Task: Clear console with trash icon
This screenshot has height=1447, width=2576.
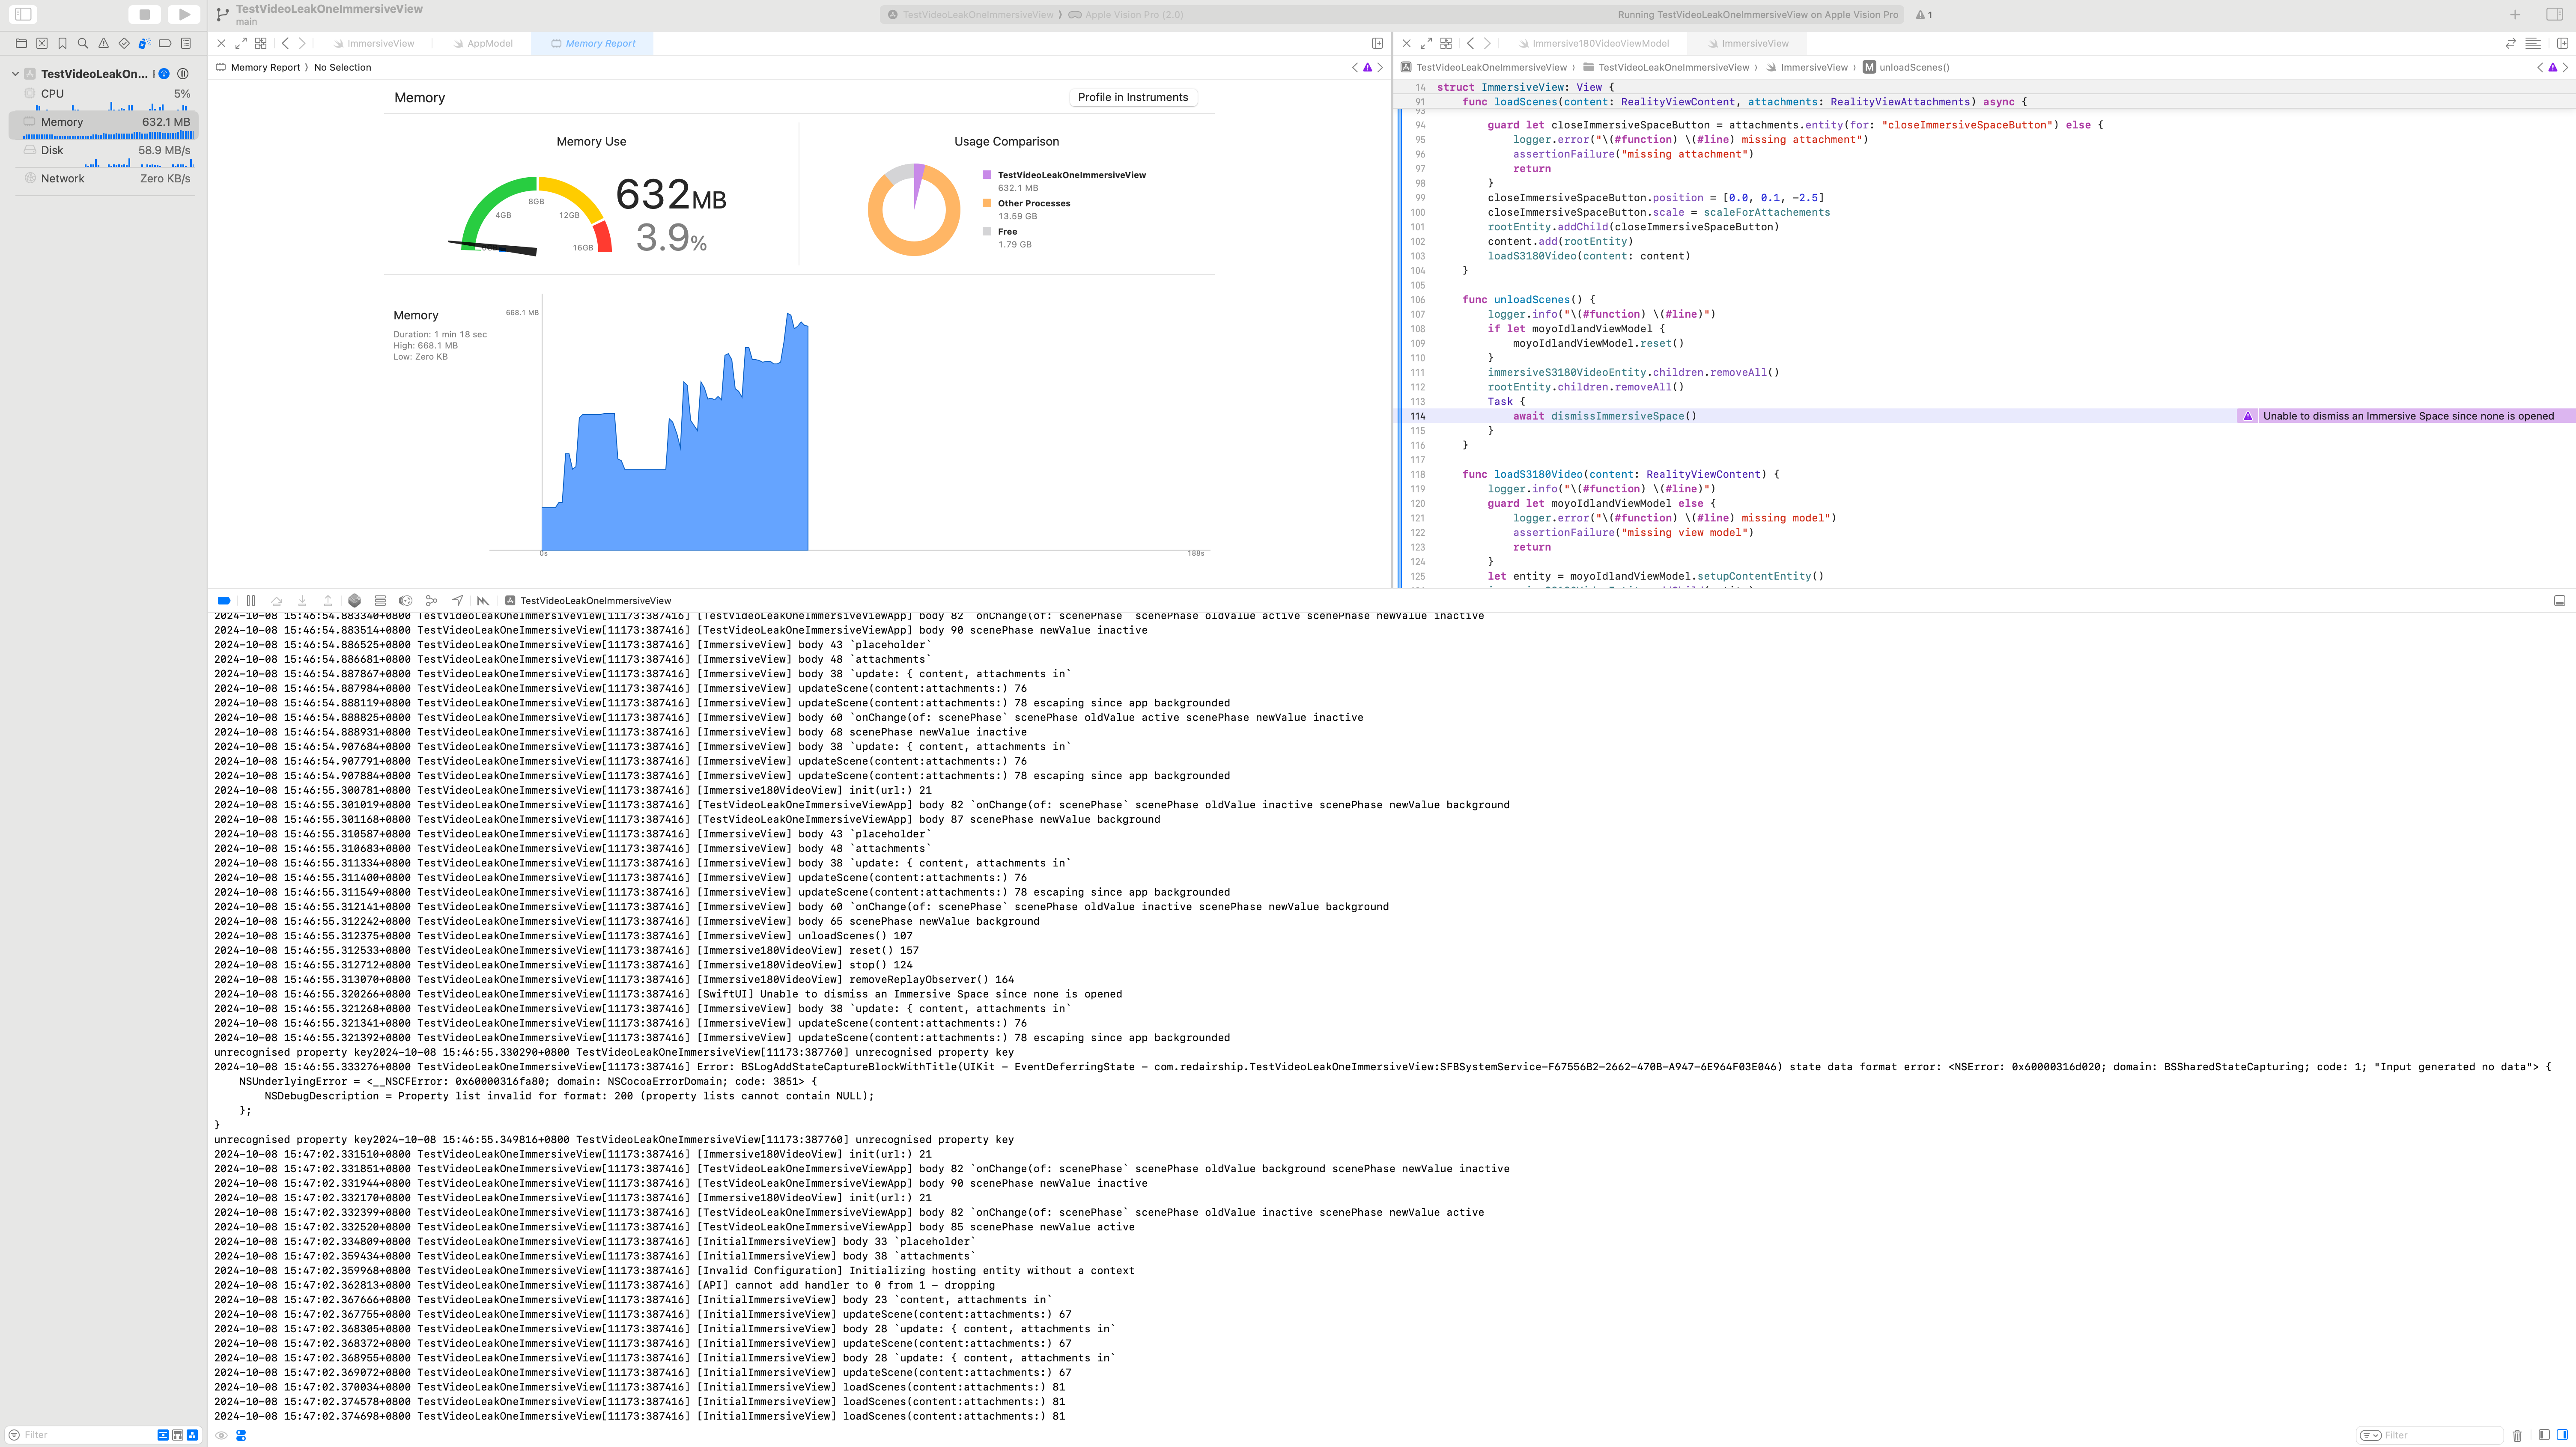Action: (x=2517, y=1435)
